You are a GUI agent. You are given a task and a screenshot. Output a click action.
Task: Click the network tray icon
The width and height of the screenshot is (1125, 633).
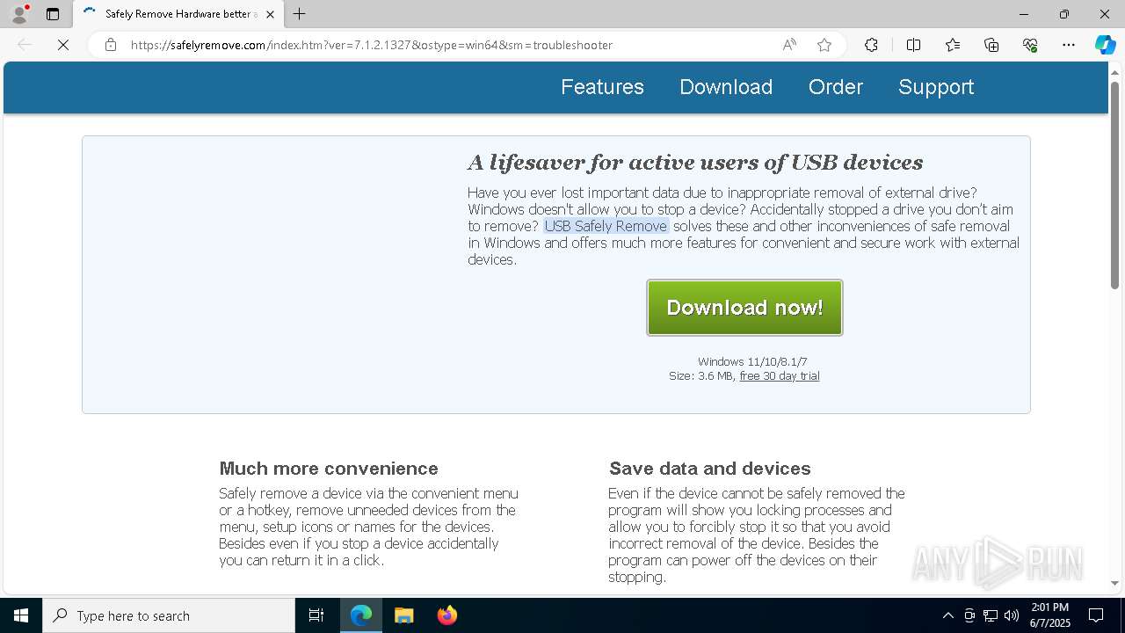991,615
